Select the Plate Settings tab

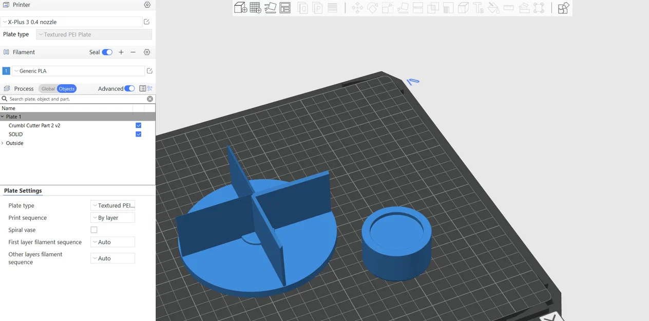[x=23, y=191]
